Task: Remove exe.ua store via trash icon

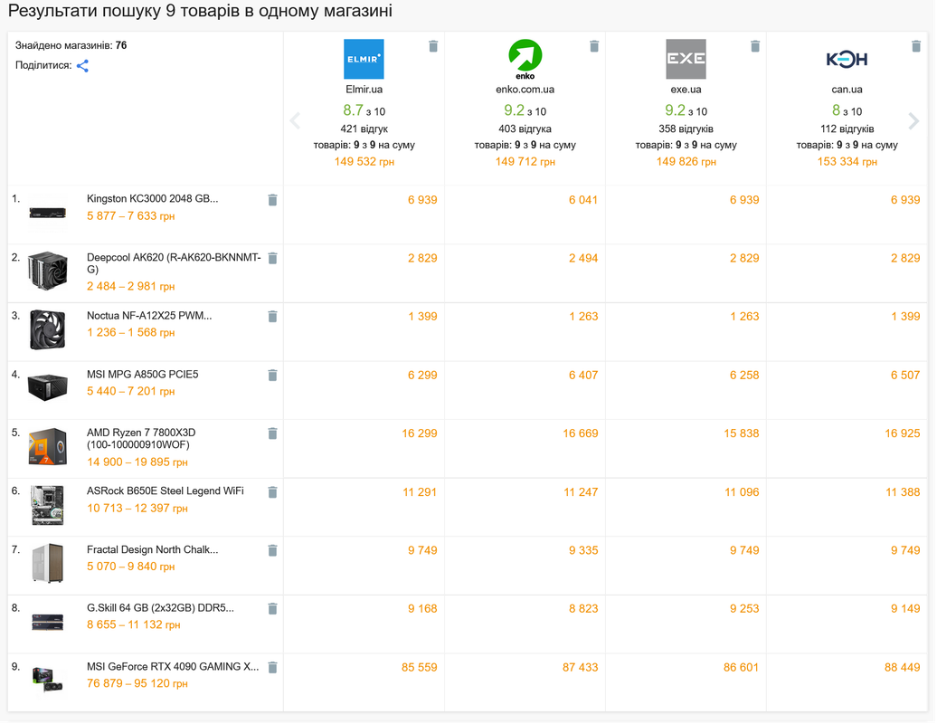Action: point(755,46)
